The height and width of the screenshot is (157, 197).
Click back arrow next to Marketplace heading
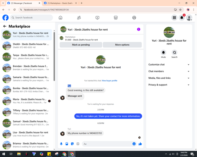[5, 26]
